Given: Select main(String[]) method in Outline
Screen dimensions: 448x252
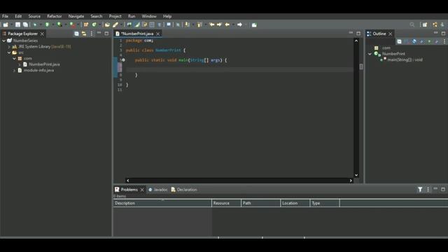Looking at the screenshot, I should 405,59.
